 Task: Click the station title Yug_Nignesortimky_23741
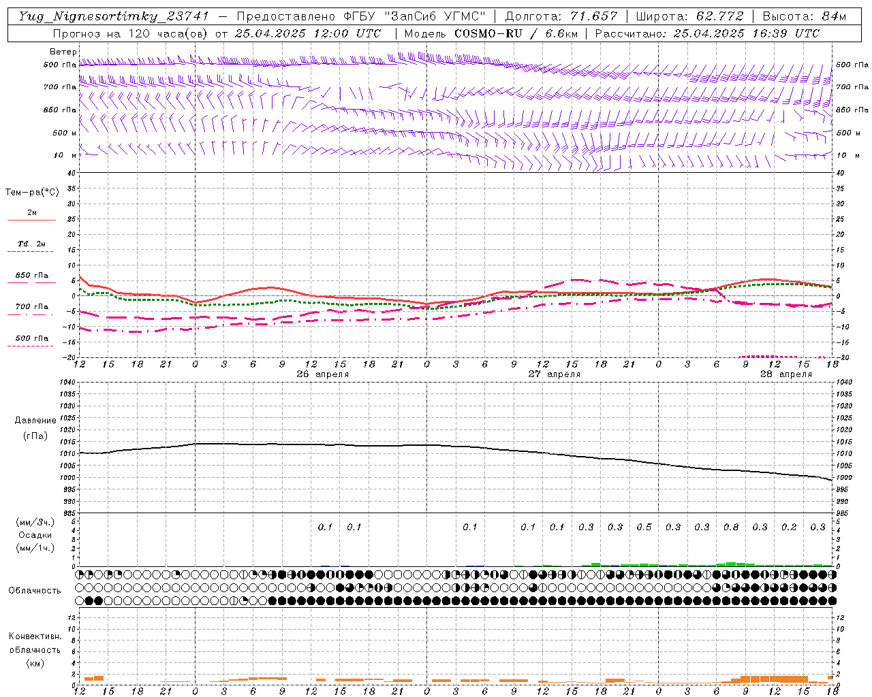pyautogui.click(x=113, y=16)
